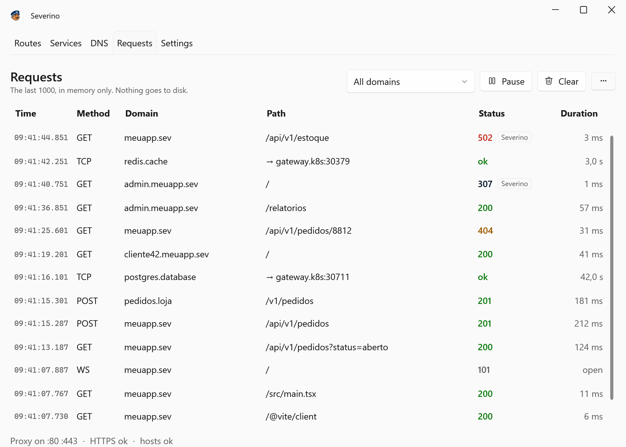Select the /relatorios path cell
Image resolution: width=626 pixels, height=447 pixels.
point(286,208)
